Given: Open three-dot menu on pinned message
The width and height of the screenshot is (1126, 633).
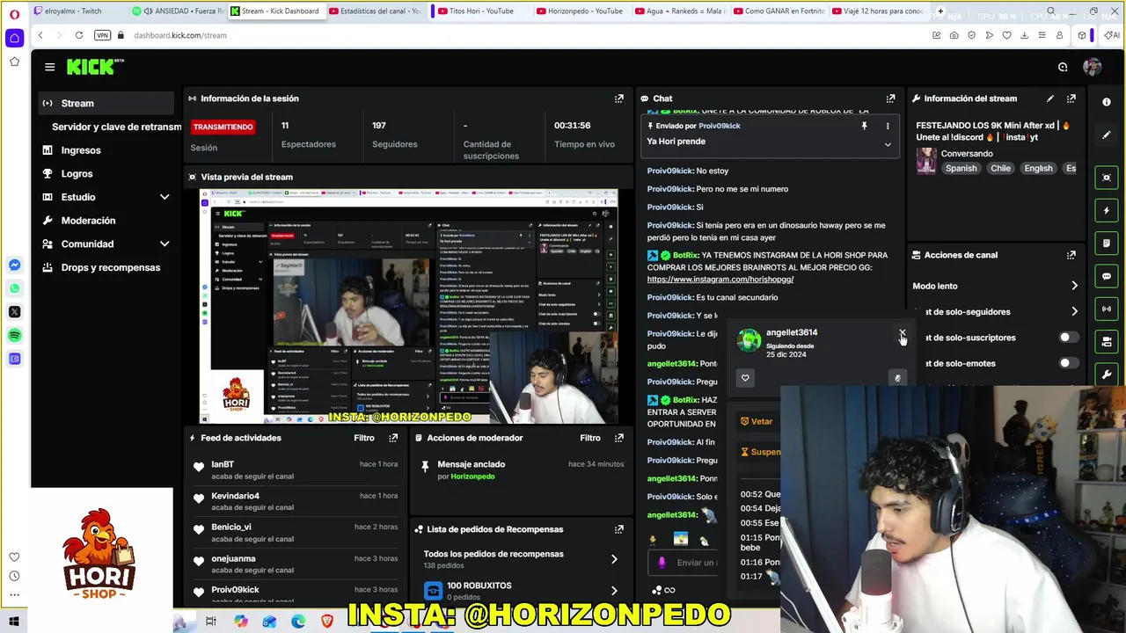Looking at the screenshot, I should [x=887, y=126].
